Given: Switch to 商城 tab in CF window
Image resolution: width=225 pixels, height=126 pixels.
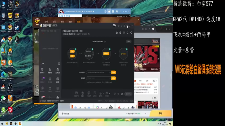Looking at the screenshot, I should (62, 22).
